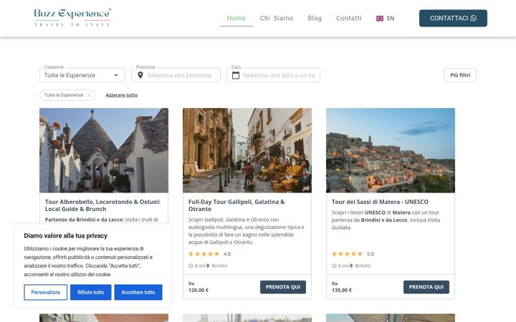Click the Categorie dropdown arrow
The width and height of the screenshot is (516, 322).
116,75
